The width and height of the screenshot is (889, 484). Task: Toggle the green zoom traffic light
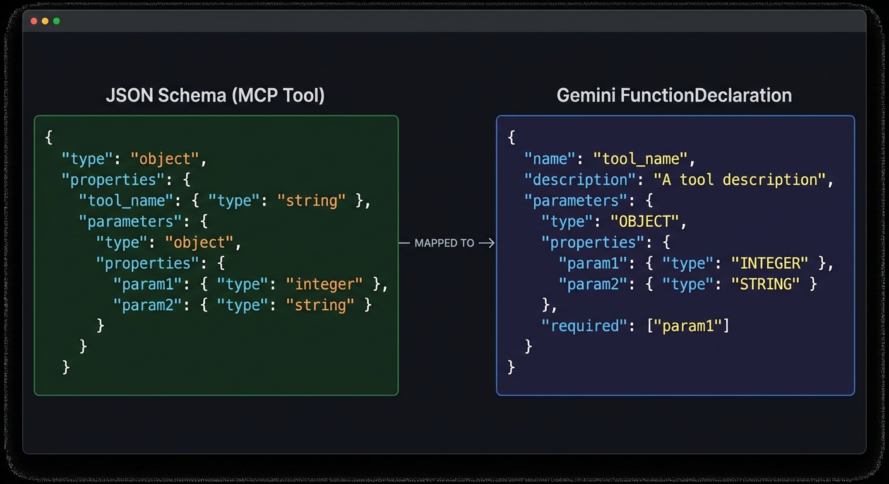pos(56,21)
